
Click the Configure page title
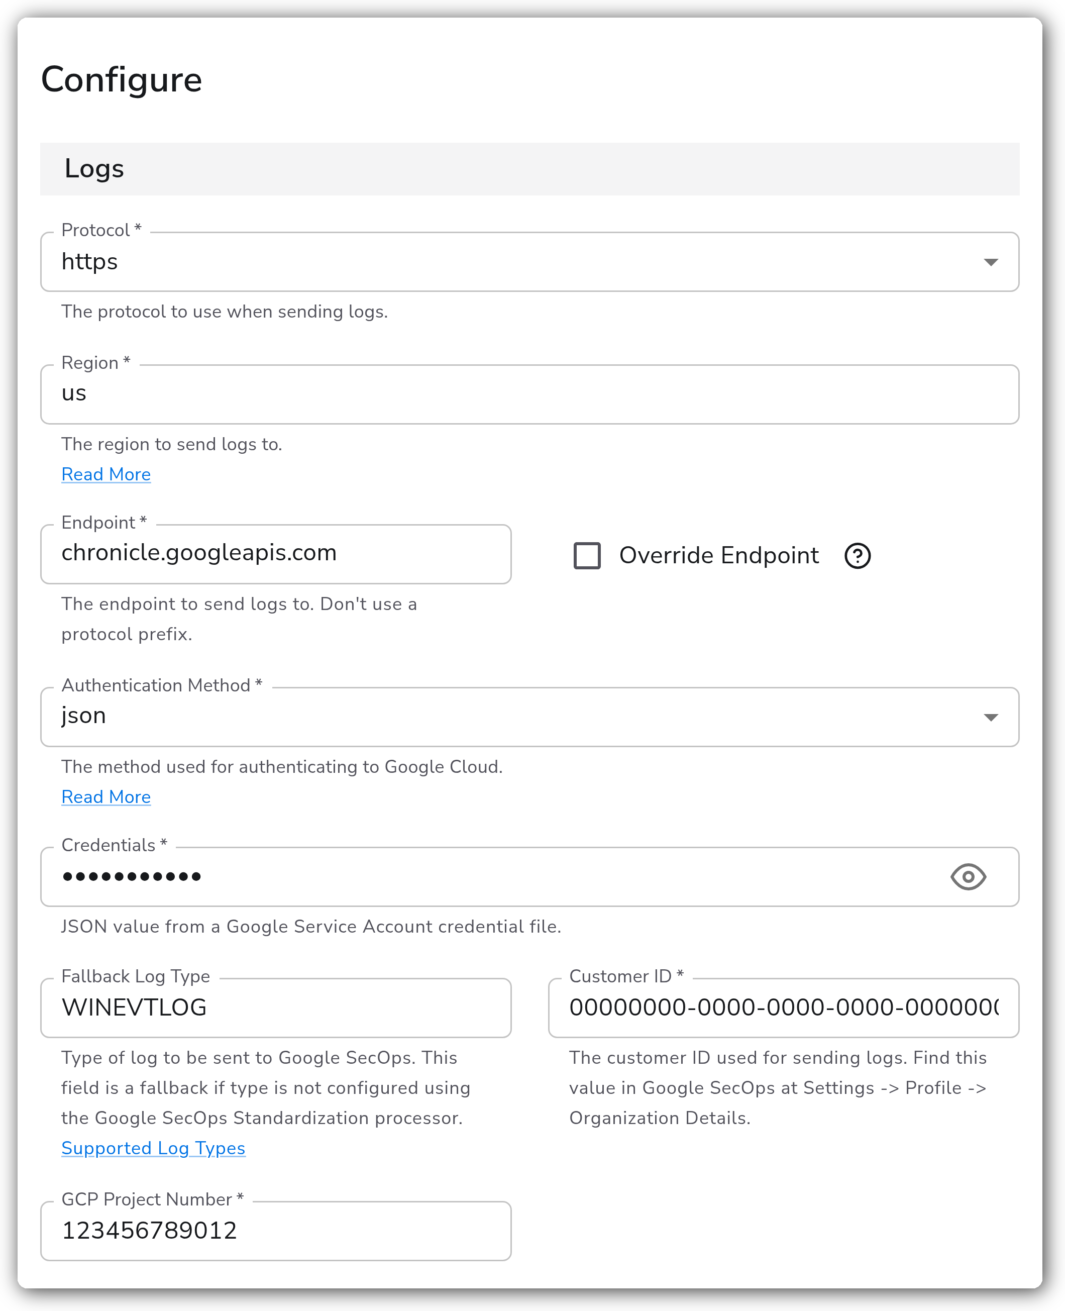tap(122, 80)
